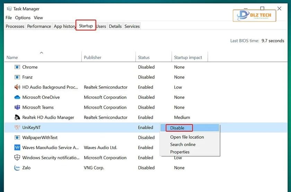Sort list by Name column header
The width and height of the screenshot is (291, 192).
12,57
